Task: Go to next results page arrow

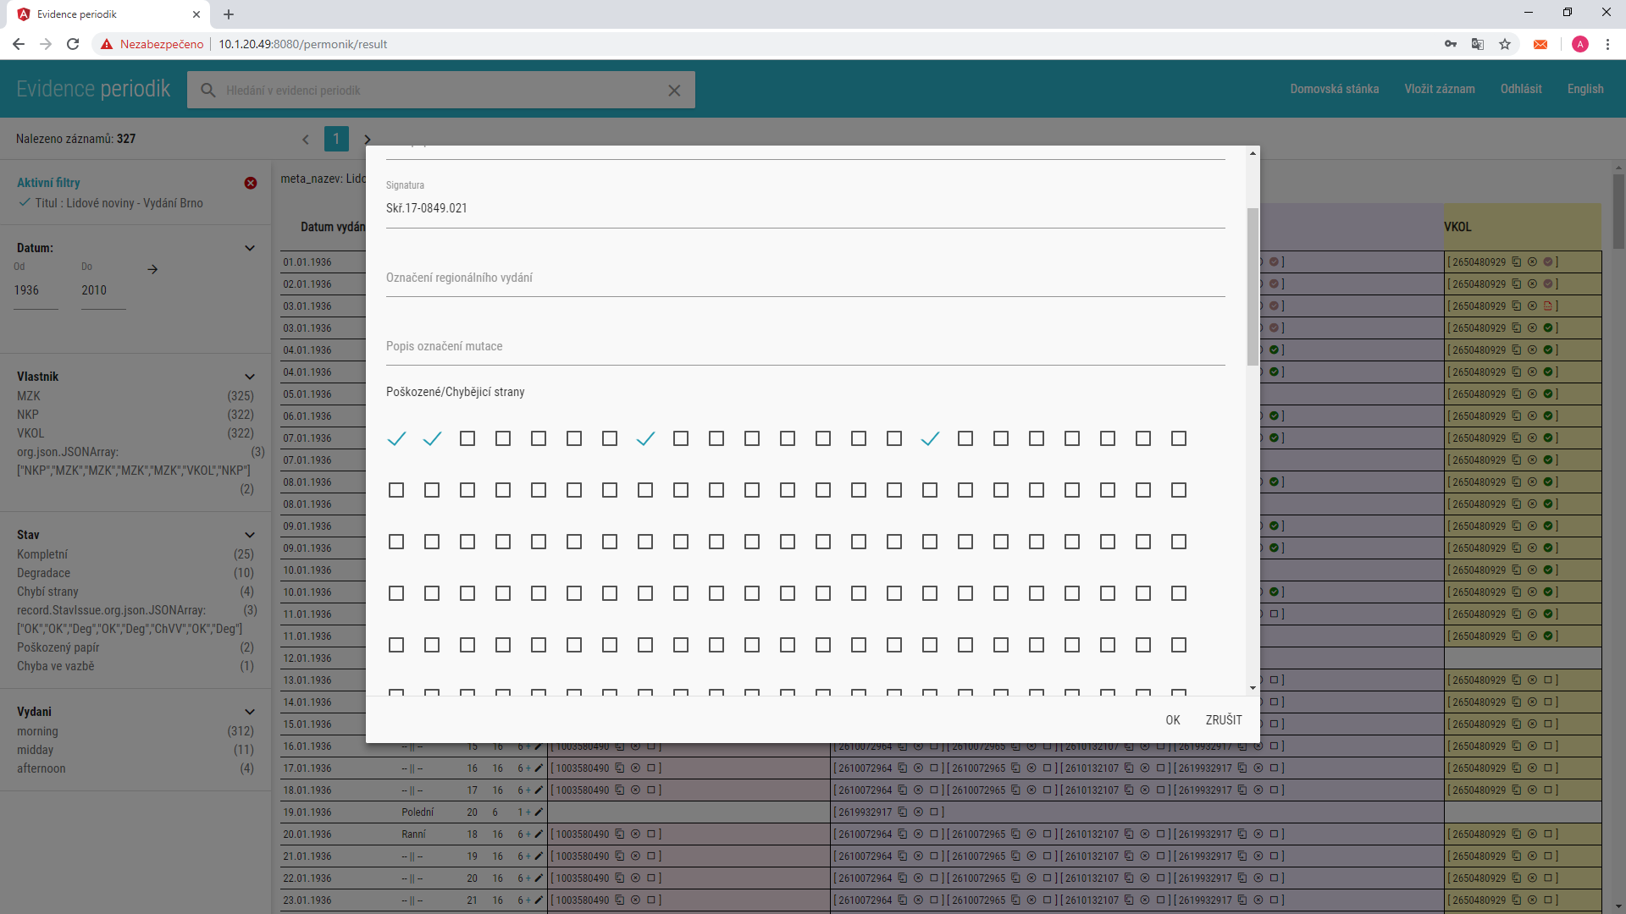Action: tap(367, 140)
